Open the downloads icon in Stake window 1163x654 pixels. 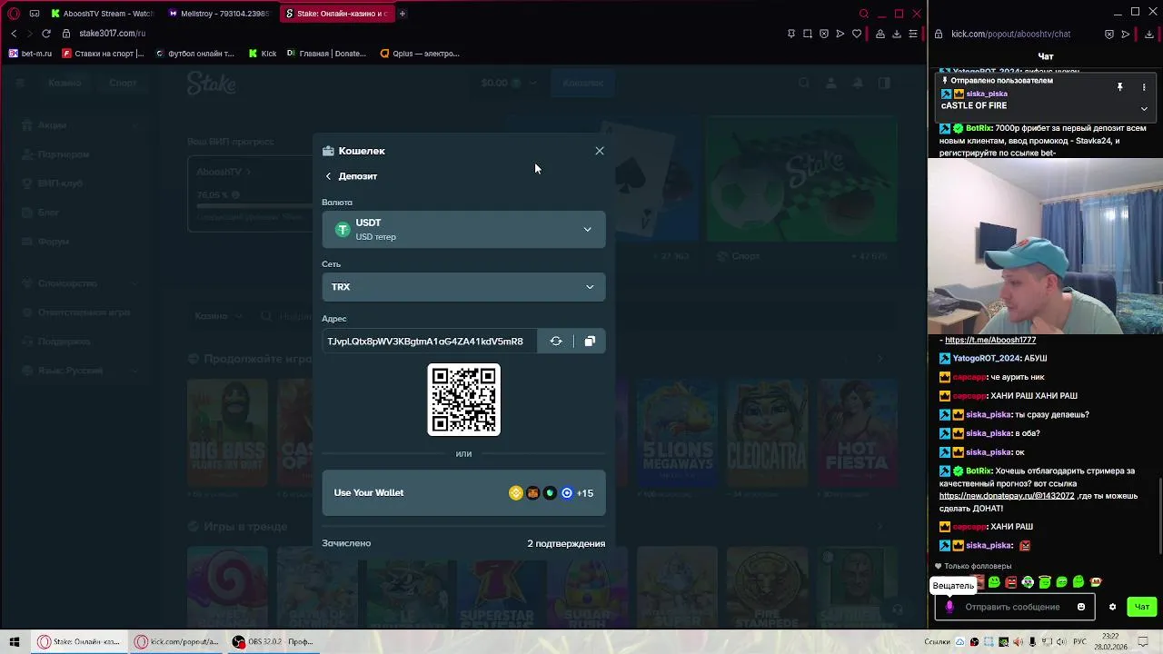tap(897, 34)
